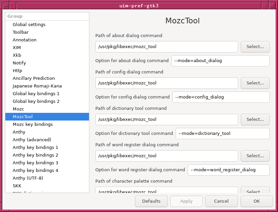Focus the about dialog path text field
Viewport: 278px width, 212px height.
pos(167,47)
